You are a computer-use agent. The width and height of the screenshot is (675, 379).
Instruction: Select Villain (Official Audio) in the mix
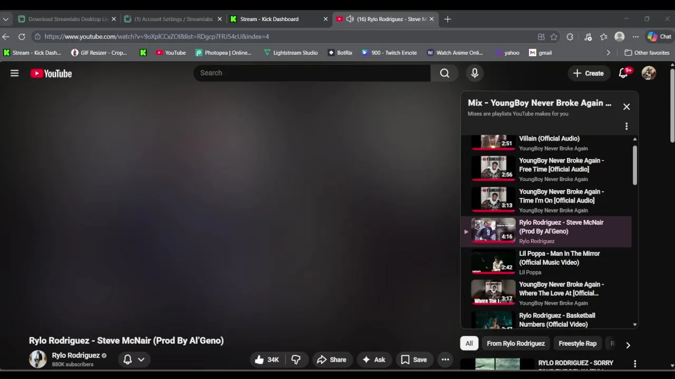tap(546, 144)
